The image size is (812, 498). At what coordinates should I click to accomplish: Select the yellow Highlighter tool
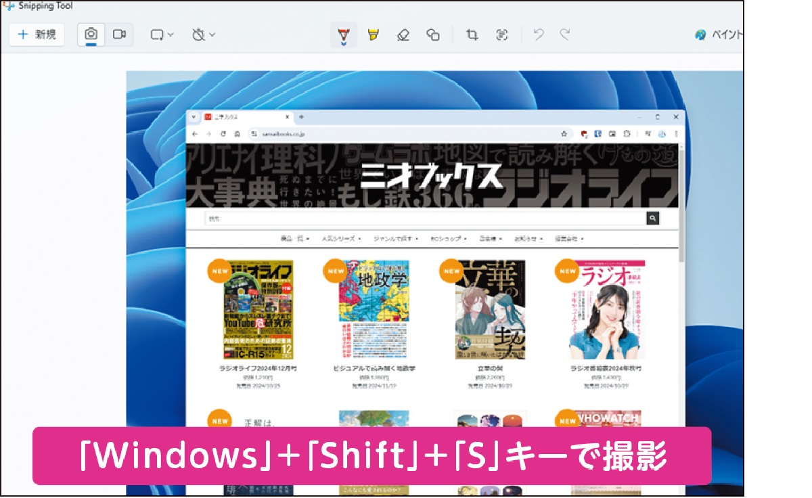coord(372,35)
